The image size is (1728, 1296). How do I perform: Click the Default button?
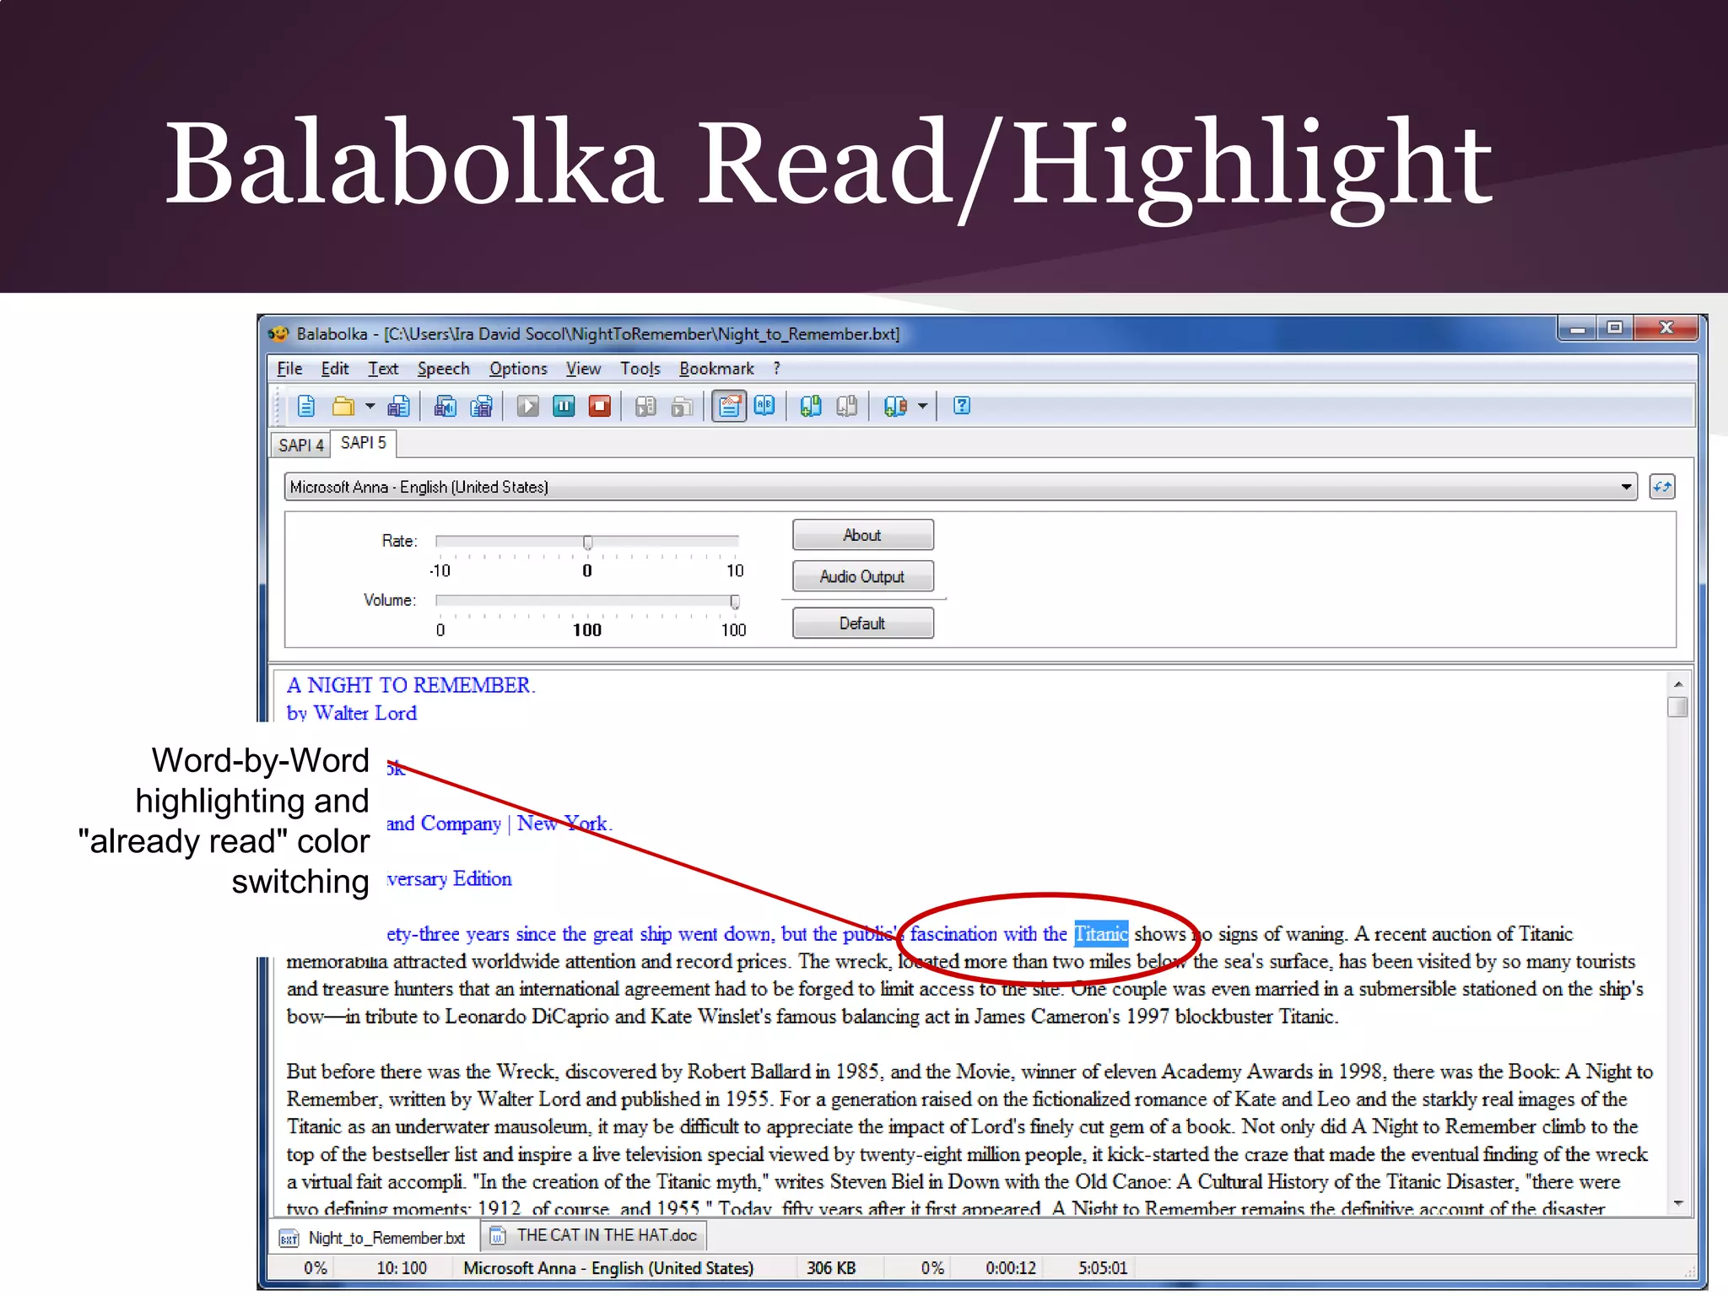point(862,624)
